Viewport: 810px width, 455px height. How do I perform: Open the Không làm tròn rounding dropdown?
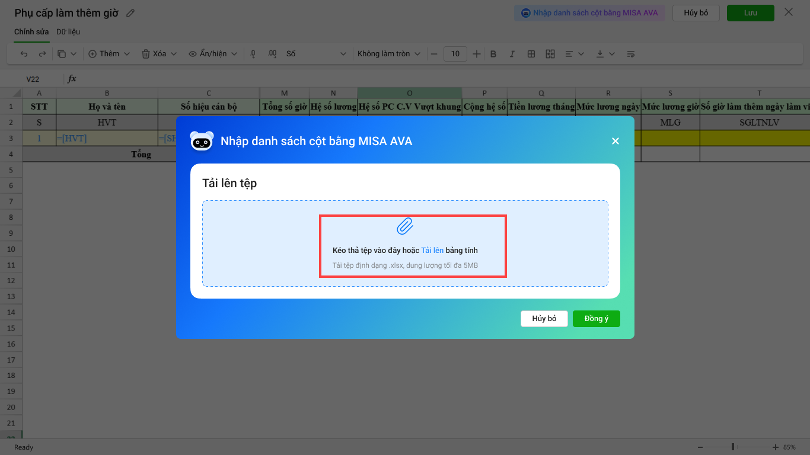388,54
